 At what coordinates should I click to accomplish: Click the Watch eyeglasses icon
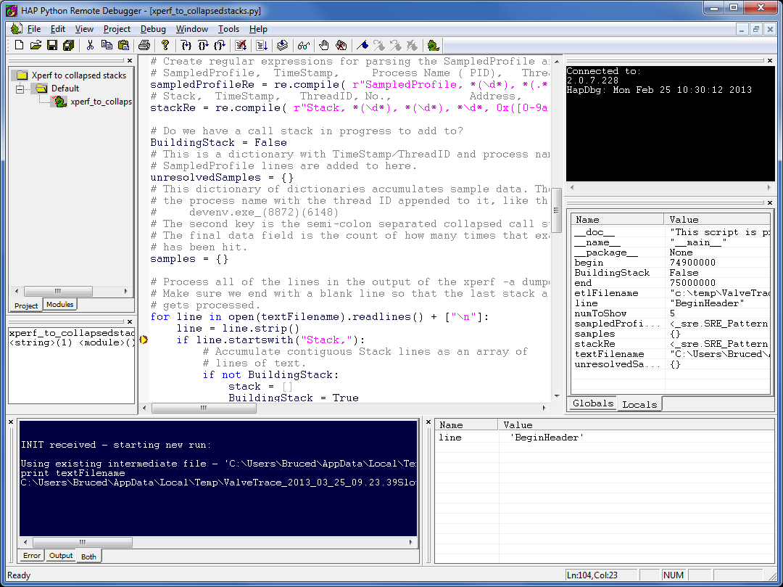(x=303, y=46)
